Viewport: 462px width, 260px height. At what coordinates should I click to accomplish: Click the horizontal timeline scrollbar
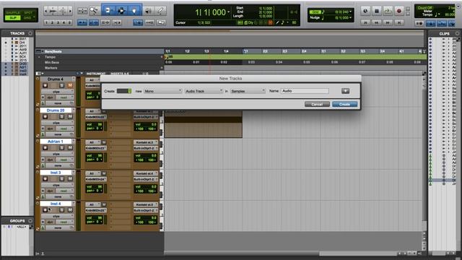click(281, 253)
